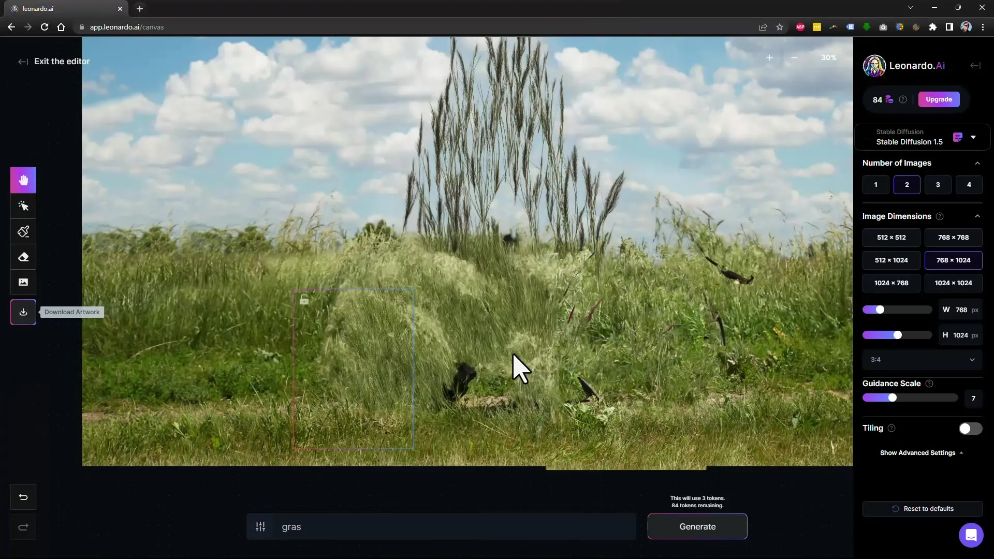Screen dimensions: 994x559
Task: Choose 1024 × 768 dimensions
Action: pyautogui.click(x=891, y=283)
